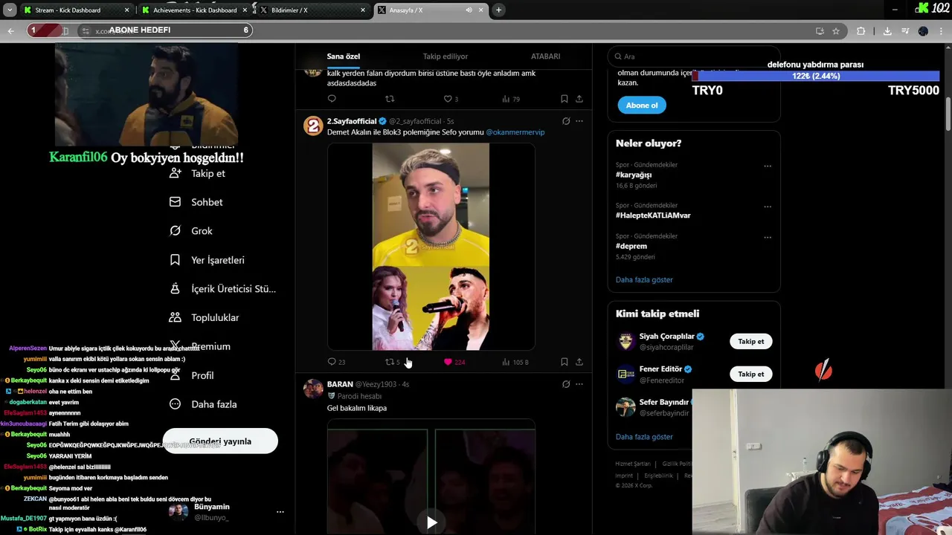Go to Profil in sidebar
This screenshot has width=952, height=535.
[191, 375]
